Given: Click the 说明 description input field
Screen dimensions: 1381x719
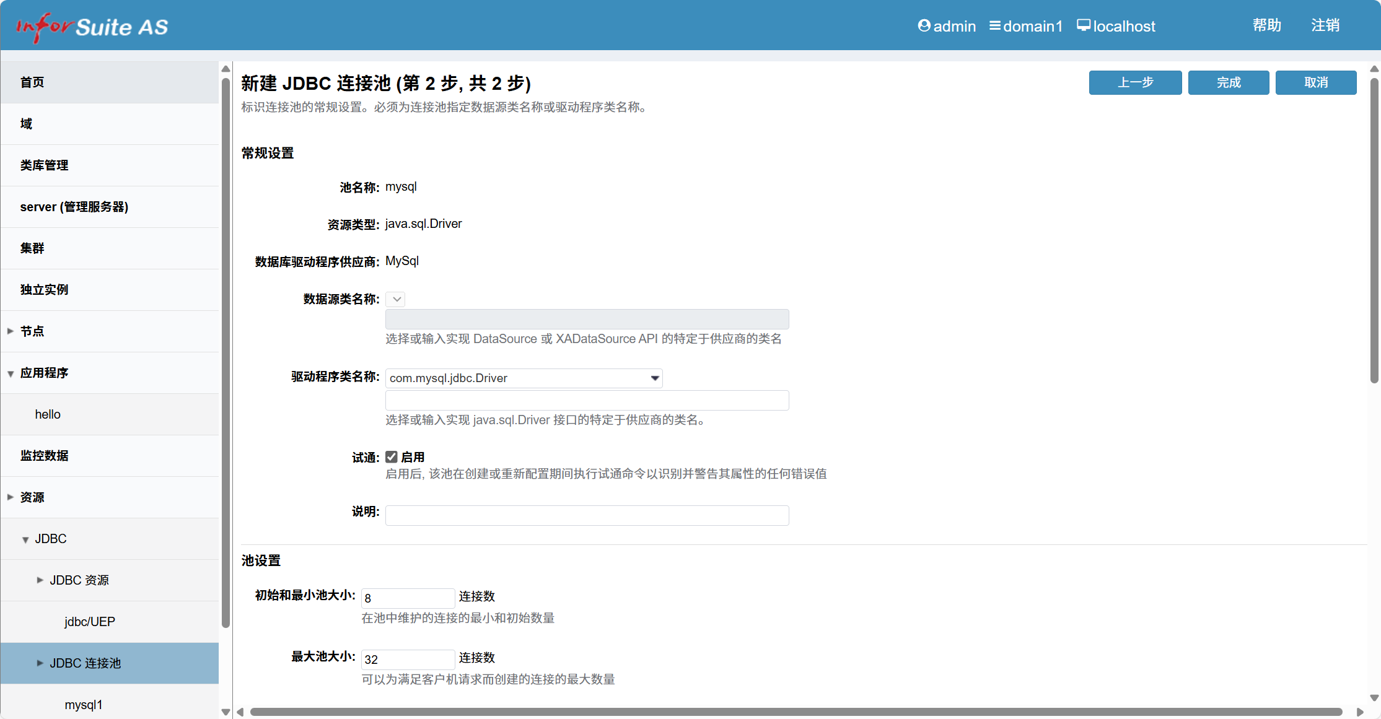Looking at the screenshot, I should click(586, 515).
